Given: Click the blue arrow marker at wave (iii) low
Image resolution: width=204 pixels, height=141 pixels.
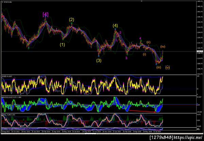Looking at the screenshot, I should coord(156,64).
